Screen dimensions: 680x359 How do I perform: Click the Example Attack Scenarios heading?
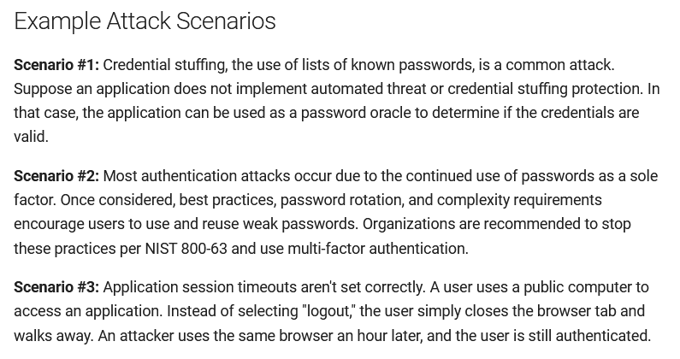(145, 21)
